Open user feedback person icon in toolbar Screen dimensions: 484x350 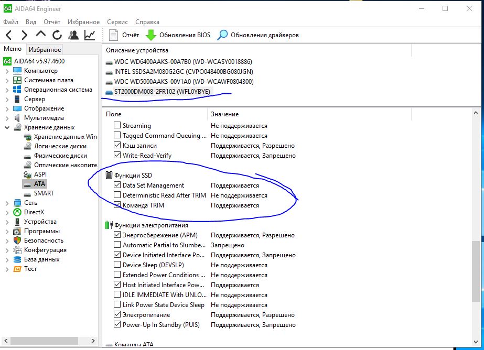pos(73,35)
